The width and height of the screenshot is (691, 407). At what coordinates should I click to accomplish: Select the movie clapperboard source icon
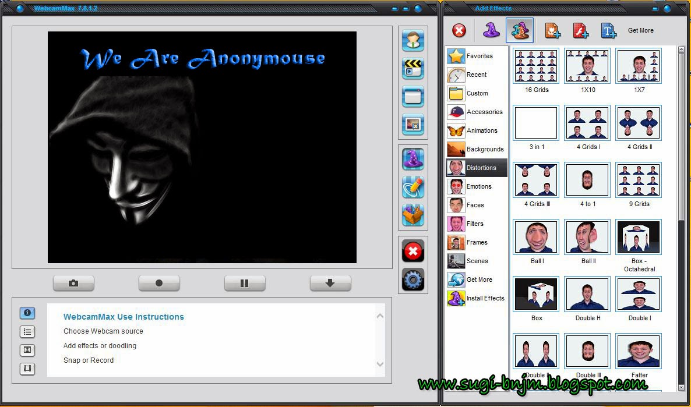click(x=413, y=68)
